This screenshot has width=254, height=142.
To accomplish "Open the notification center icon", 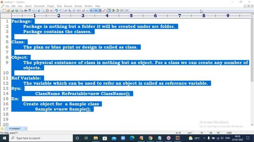I will 248,138.
